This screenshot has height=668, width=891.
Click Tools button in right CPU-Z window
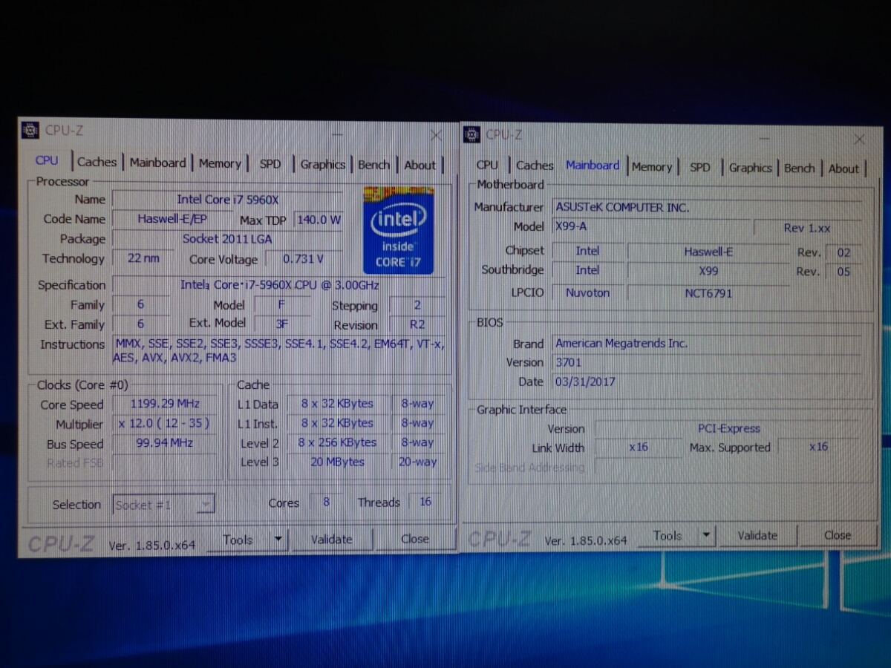(668, 535)
